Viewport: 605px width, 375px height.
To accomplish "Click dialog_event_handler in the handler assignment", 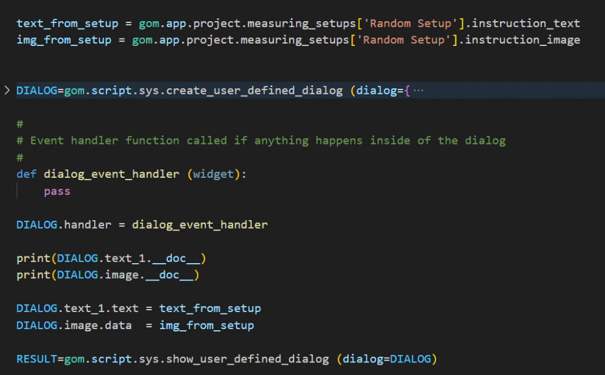I will point(200,224).
